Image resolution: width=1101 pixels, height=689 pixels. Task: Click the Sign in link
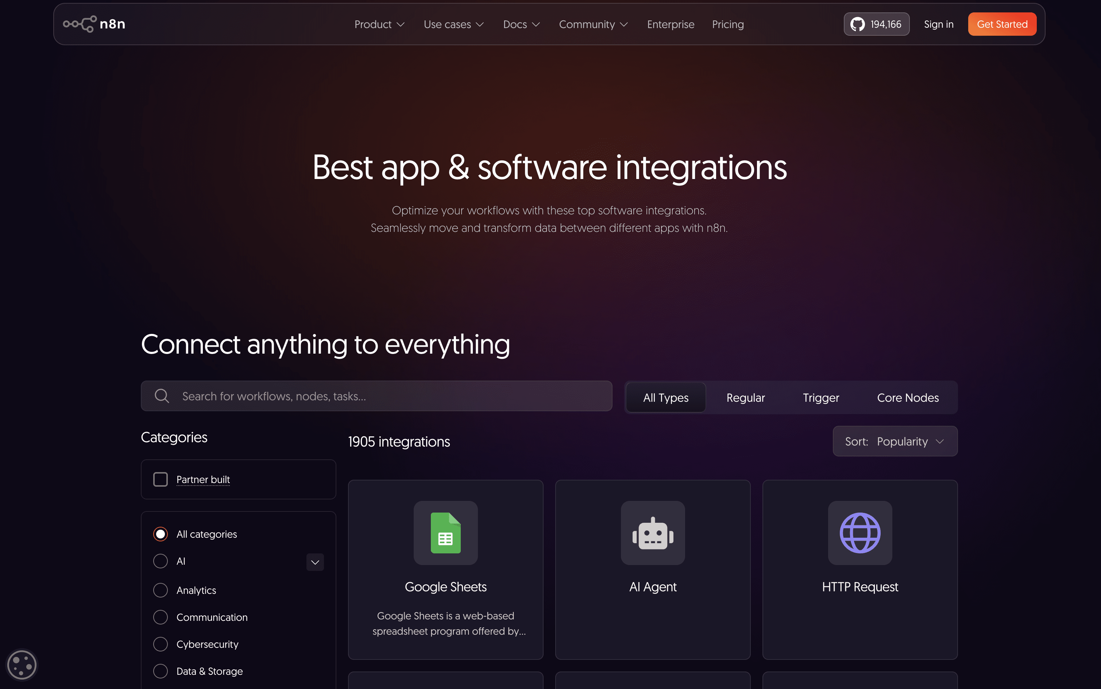click(x=939, y=24)
